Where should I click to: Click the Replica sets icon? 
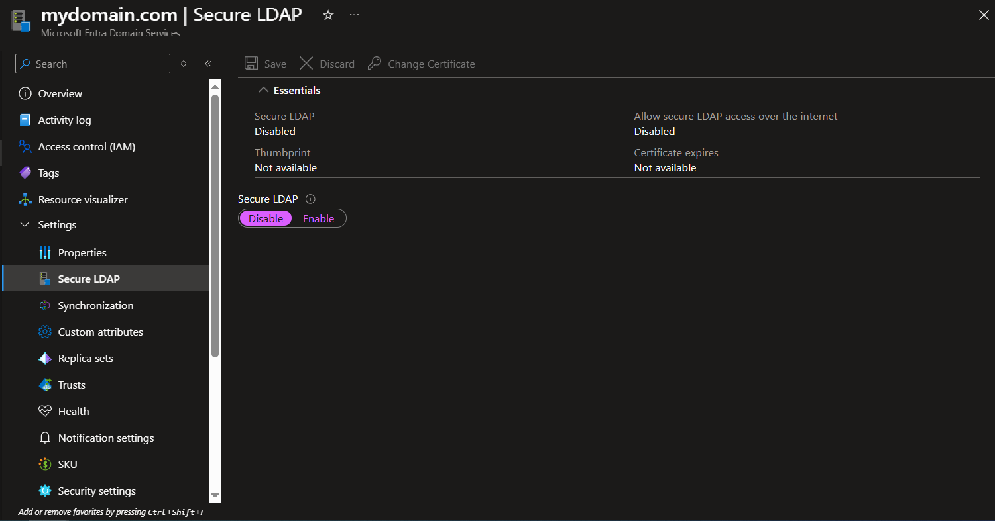45,359
